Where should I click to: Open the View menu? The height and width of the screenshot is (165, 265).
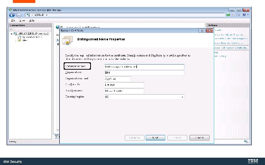[22, 21]
